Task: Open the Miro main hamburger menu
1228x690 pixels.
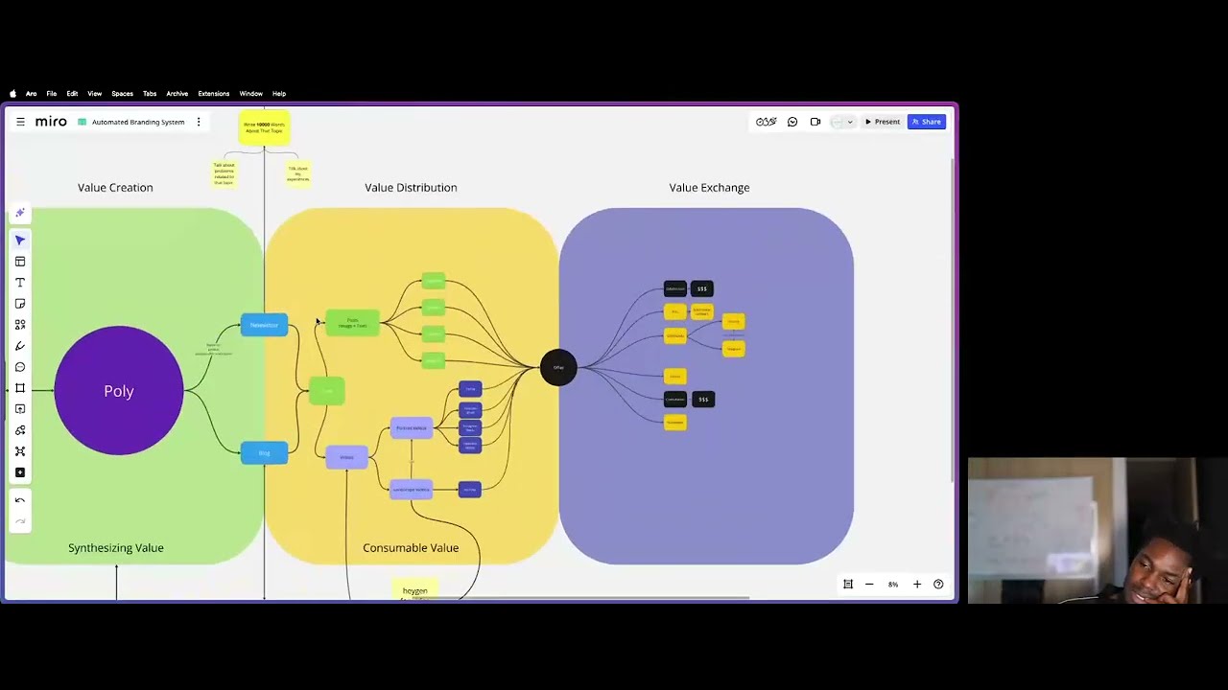Action: coord(20,122)
